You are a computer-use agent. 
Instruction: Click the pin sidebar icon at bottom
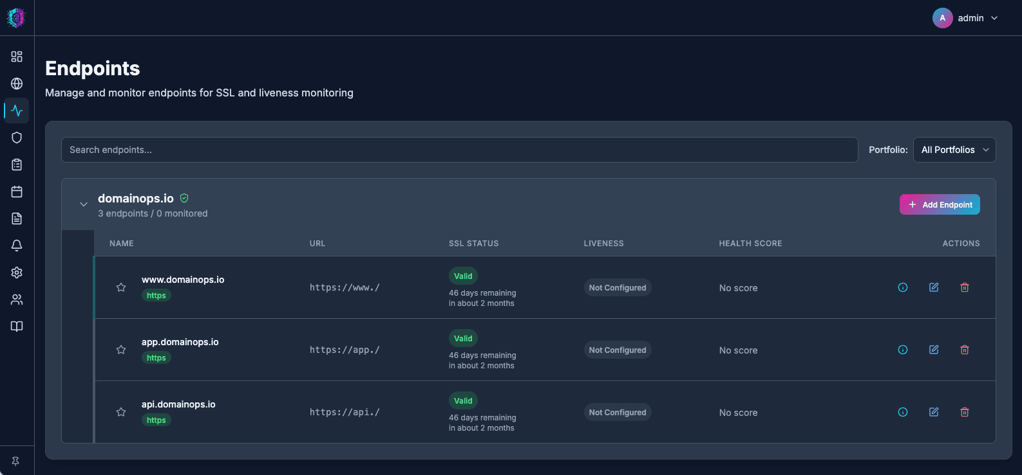pos(15,461)
